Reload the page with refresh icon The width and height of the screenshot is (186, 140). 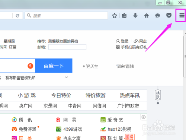17,16
